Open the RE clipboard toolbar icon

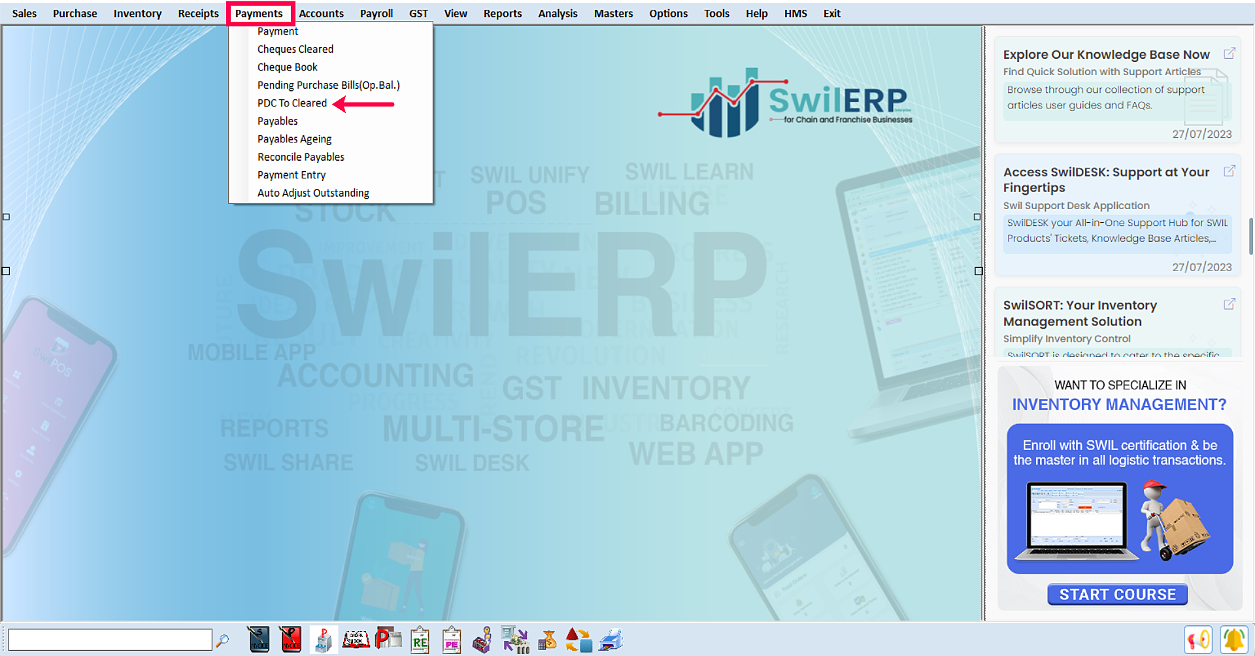[420, 640]
